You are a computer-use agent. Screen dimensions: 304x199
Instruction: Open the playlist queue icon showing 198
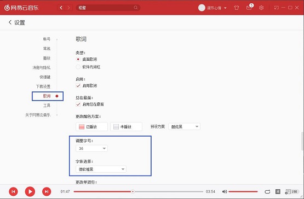coord(291,192)
